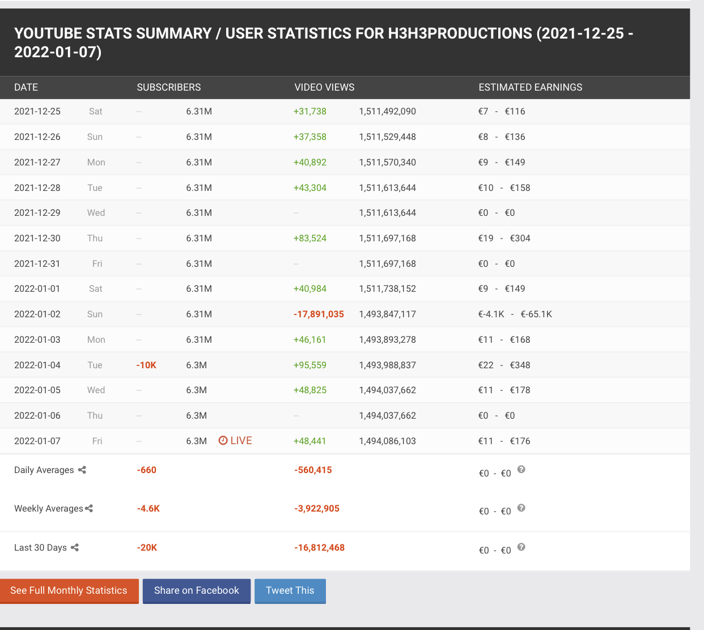
Task: Click earnings €10 - €158
Action: (504, 188)
